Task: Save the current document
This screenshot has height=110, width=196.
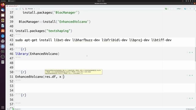Action: [17, 9]
